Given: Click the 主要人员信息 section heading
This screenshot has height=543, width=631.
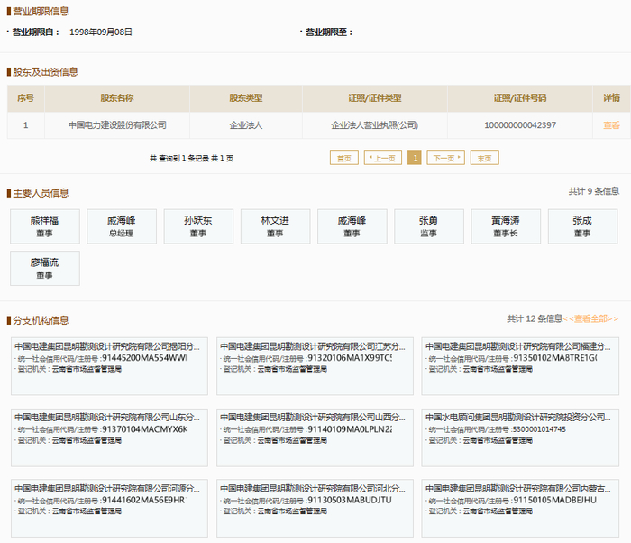Looking at the screenshot, I should pos(41,193).
